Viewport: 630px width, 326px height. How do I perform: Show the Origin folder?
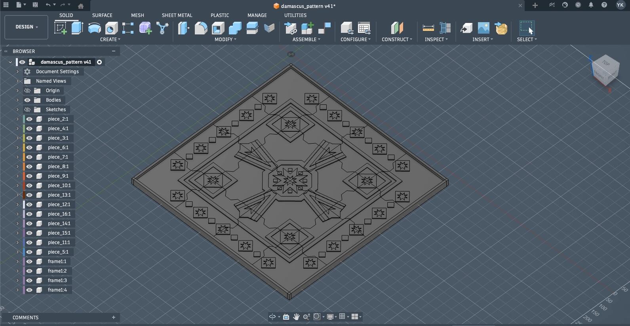pyautogui.click(x=27, y=91)
